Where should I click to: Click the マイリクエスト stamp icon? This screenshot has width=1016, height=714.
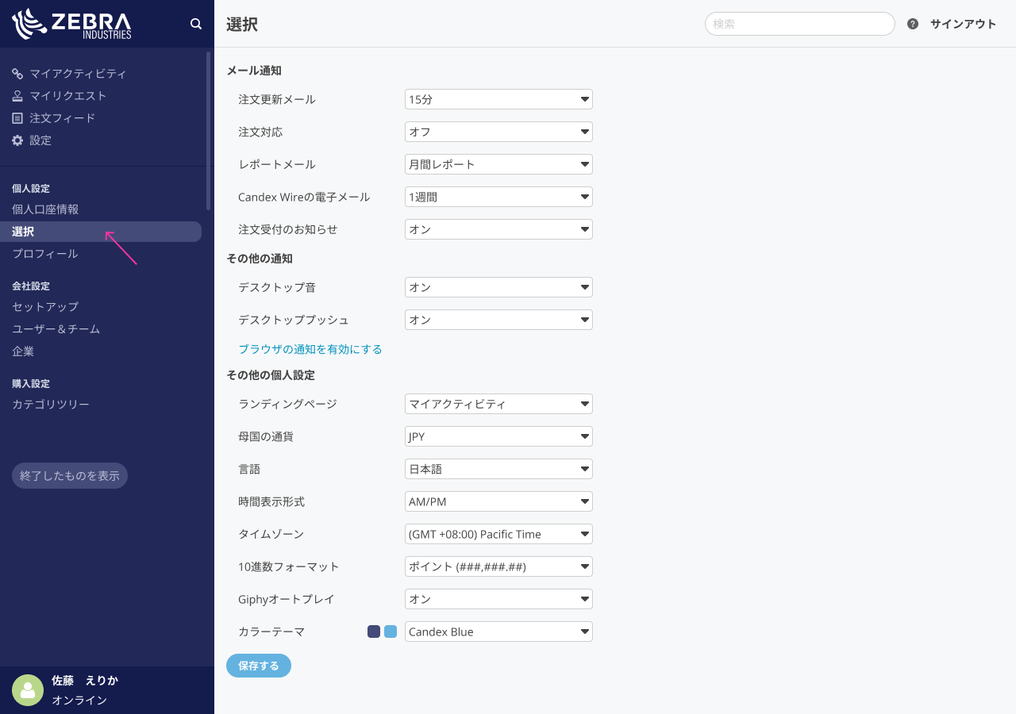pos(17,96)
